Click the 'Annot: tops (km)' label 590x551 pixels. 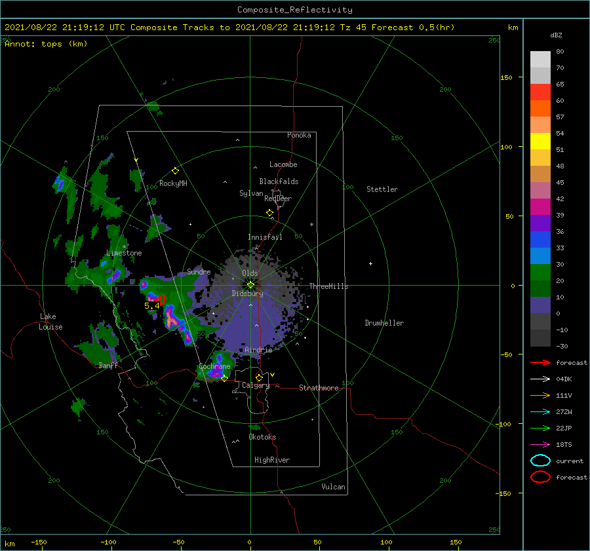[x=46, y=44]
